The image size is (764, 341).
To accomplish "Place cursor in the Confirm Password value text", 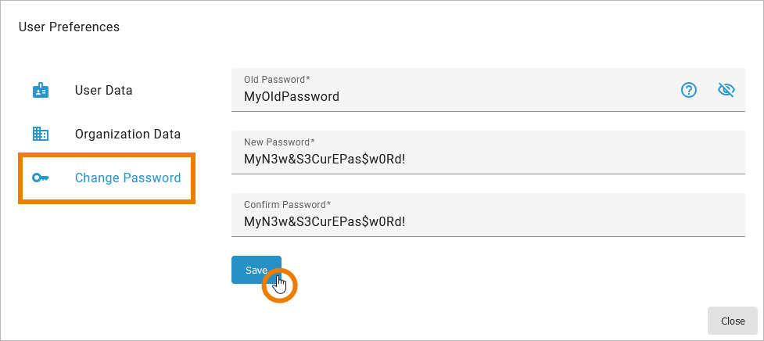I will click(325, 221).
